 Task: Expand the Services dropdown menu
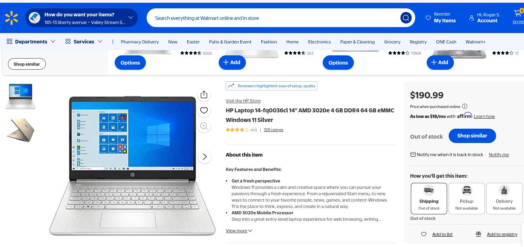[84, 41]
